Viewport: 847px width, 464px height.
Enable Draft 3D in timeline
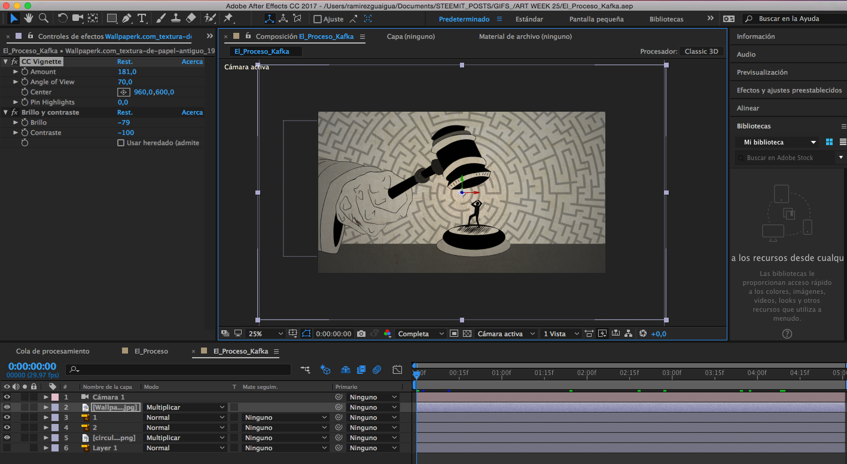point(326,370)
